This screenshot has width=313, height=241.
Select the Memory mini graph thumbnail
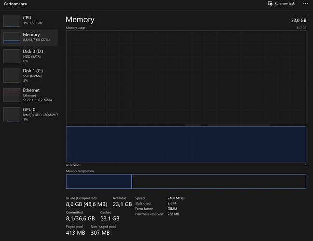[12, 38]
